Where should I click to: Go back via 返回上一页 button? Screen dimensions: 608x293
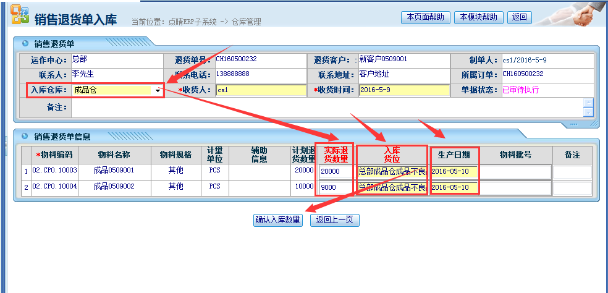[334, 220]
